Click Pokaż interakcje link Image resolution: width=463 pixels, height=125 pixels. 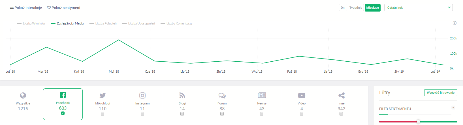(26, 8)
